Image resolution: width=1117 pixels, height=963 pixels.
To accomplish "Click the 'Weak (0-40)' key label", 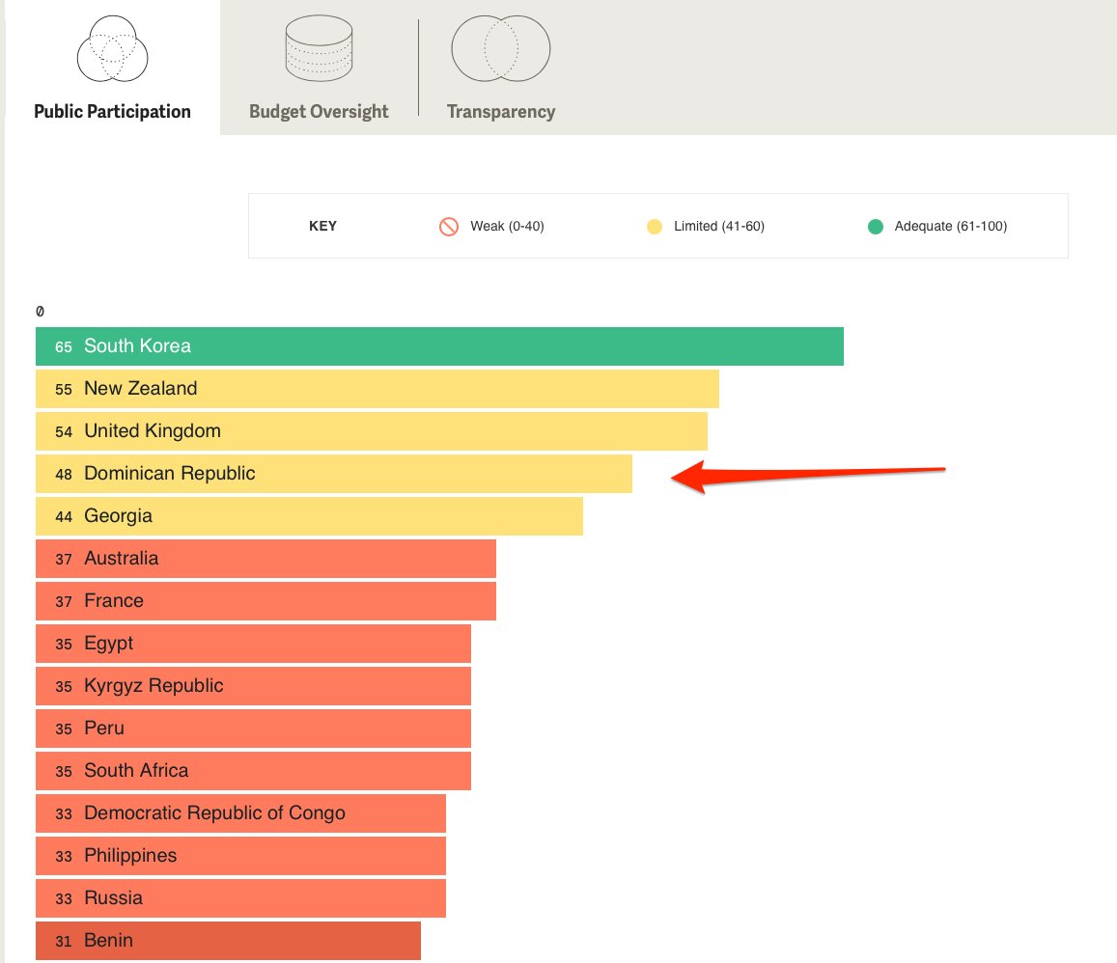I will click(507, 227).
